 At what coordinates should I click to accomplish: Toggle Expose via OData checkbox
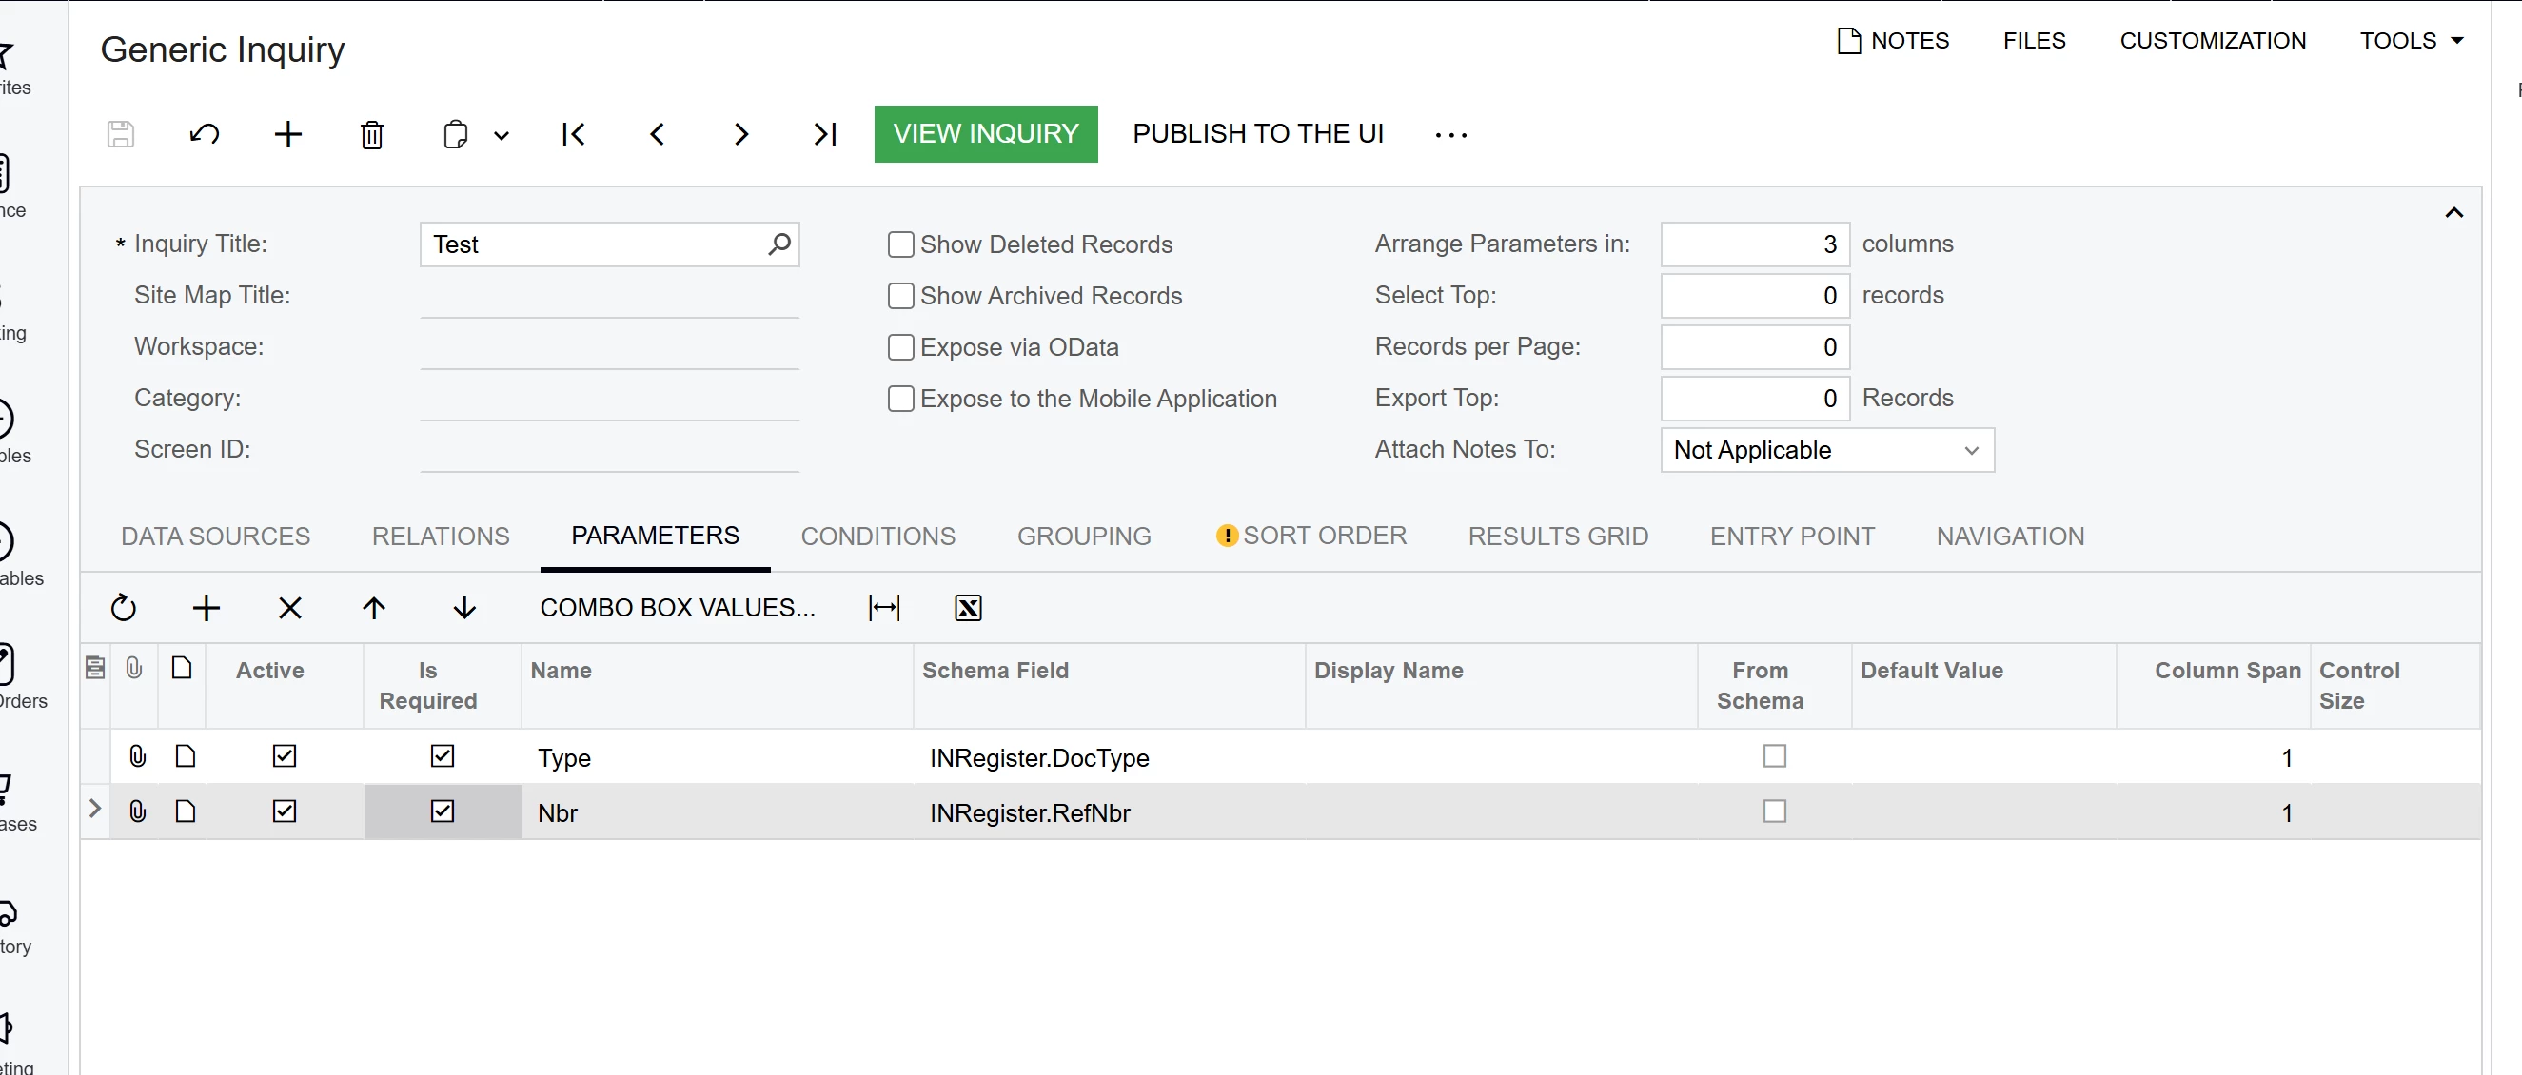(x=899, y=347)
